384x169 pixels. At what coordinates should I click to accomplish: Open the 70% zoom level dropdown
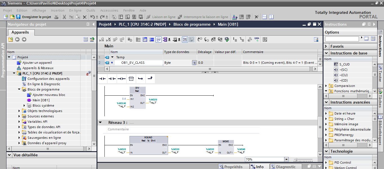coord(286,159)
